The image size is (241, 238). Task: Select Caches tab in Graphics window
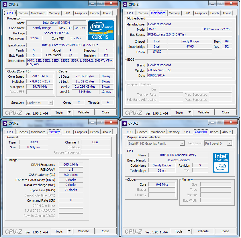click(x=142, y=132)
